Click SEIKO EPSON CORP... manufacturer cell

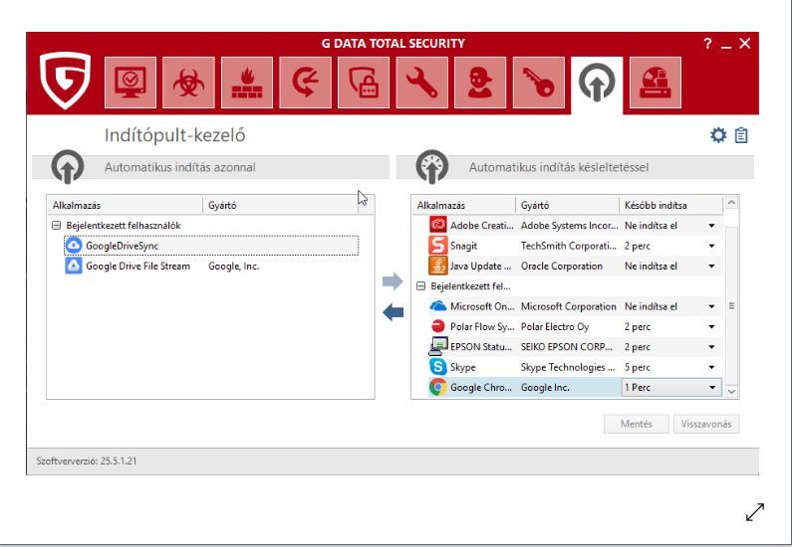[566, 347]
